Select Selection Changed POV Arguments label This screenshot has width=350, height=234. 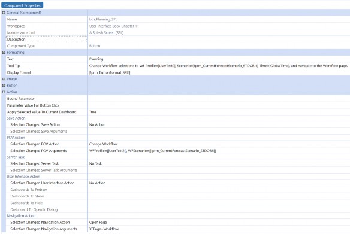pyautogui.click(x=38, y=151)
